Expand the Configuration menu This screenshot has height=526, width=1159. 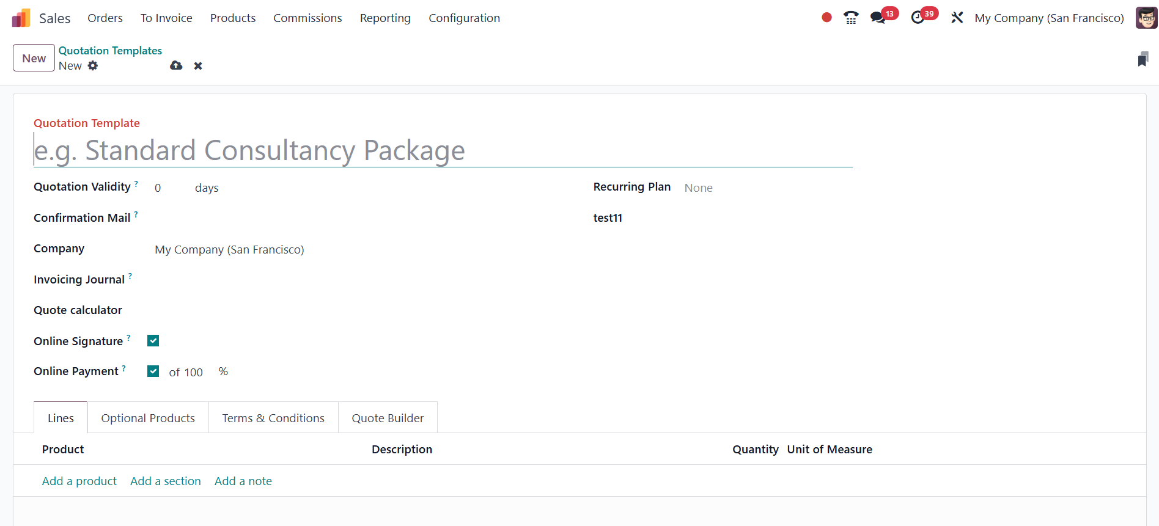tap(464, 18)
